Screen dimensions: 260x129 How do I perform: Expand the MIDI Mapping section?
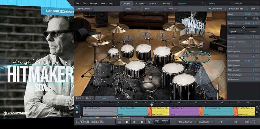pos(243,65)
